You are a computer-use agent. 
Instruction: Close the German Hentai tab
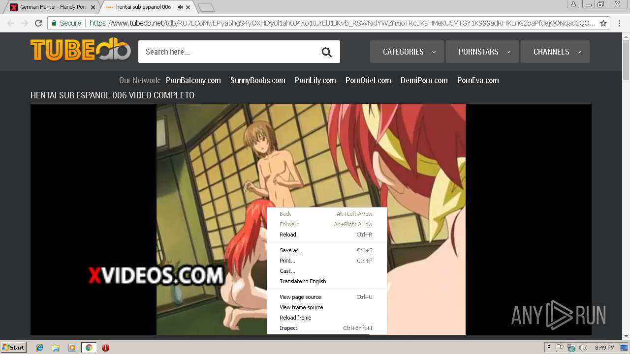(93, 7)
